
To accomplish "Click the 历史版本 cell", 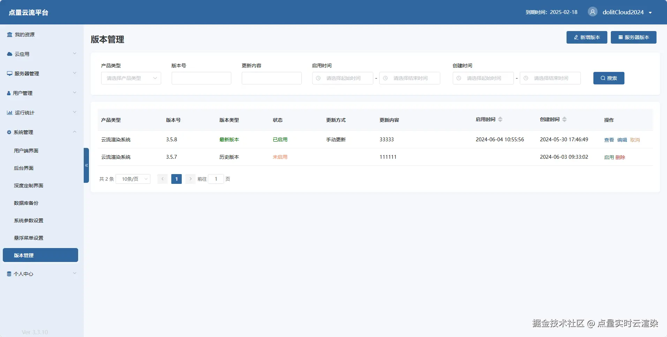I will click(229, 157).
